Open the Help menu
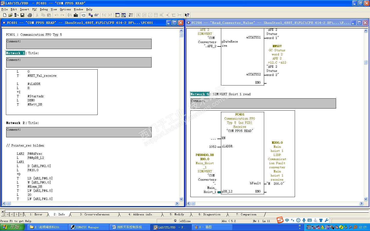 tap(89, 9)
